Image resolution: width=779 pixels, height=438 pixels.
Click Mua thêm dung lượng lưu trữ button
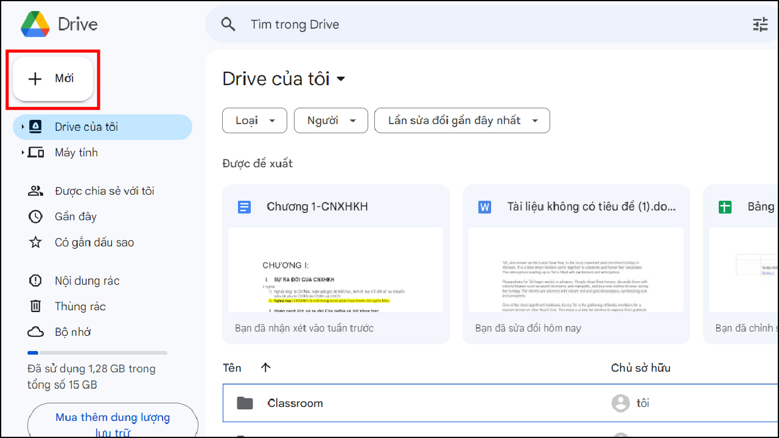[x=113, y=420]
